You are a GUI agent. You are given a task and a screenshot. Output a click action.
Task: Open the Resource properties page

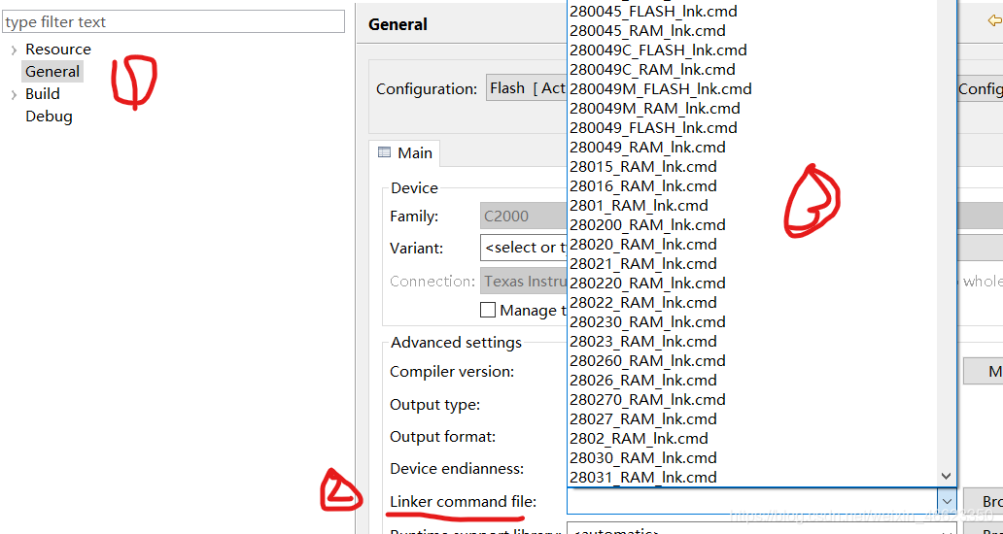pyautogui.click(x=58, y=50)
